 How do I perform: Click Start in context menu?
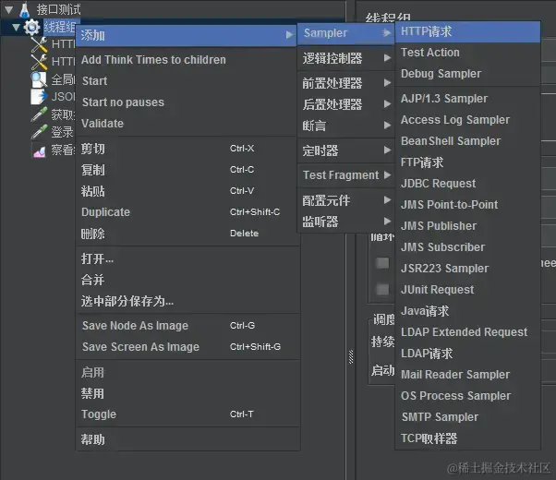point(187,81)
